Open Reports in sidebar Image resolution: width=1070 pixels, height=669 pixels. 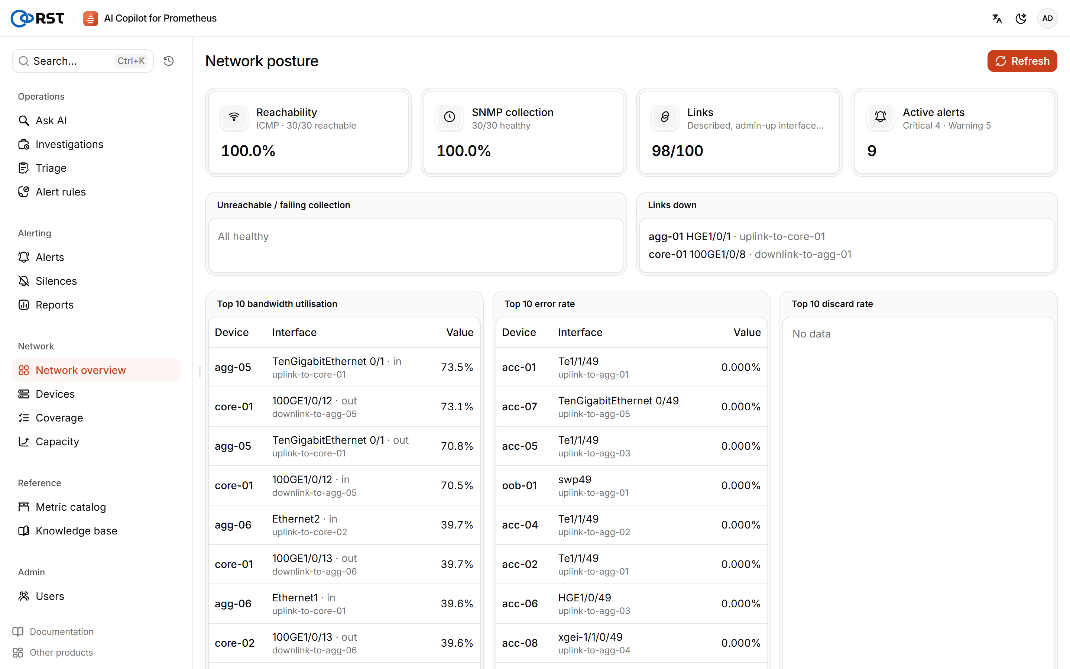click(x=96, y=305)
